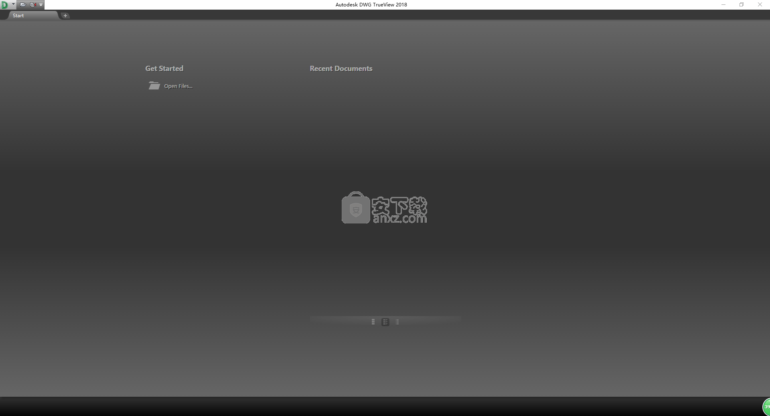Expand the application menu dropdown arrow
770x416 pixels.
pos(13,4)
